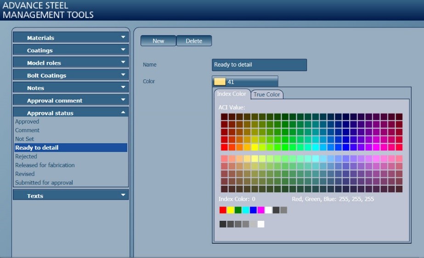Click the New button
The height and width of the screenshot is (258, 424).
pos(158,41)
